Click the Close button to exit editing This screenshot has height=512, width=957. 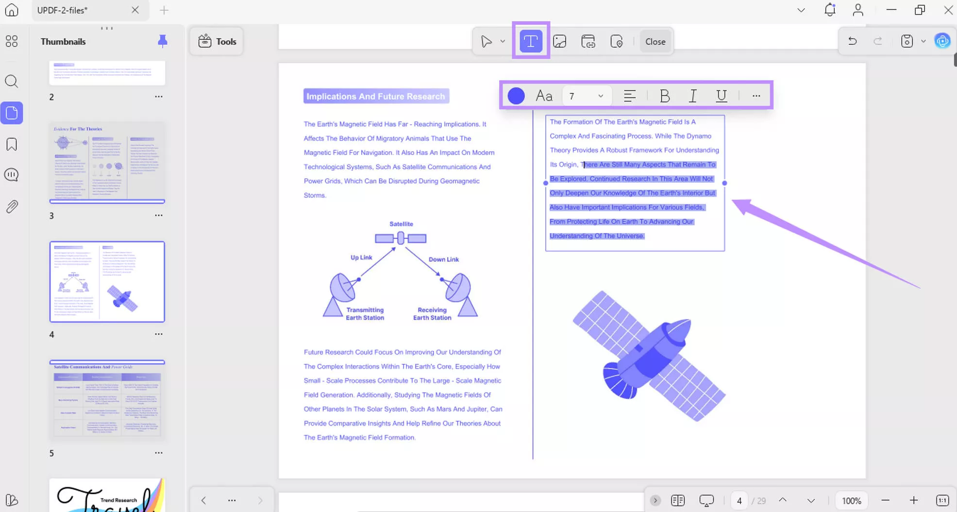point(655,41)
